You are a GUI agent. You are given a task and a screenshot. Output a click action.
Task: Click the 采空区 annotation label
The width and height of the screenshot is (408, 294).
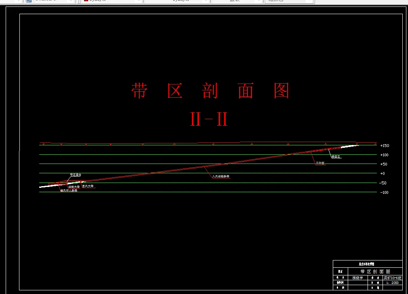(336, 157)
